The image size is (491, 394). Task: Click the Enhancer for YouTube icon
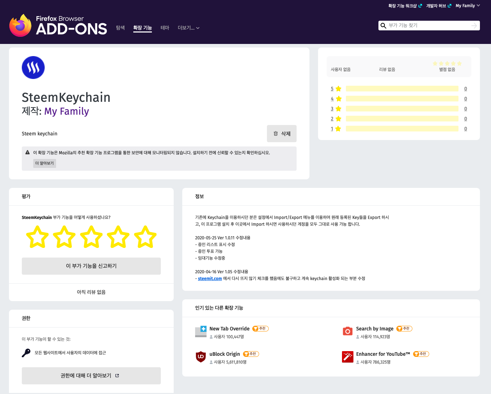pyautogui.click(x=347, y=357)
